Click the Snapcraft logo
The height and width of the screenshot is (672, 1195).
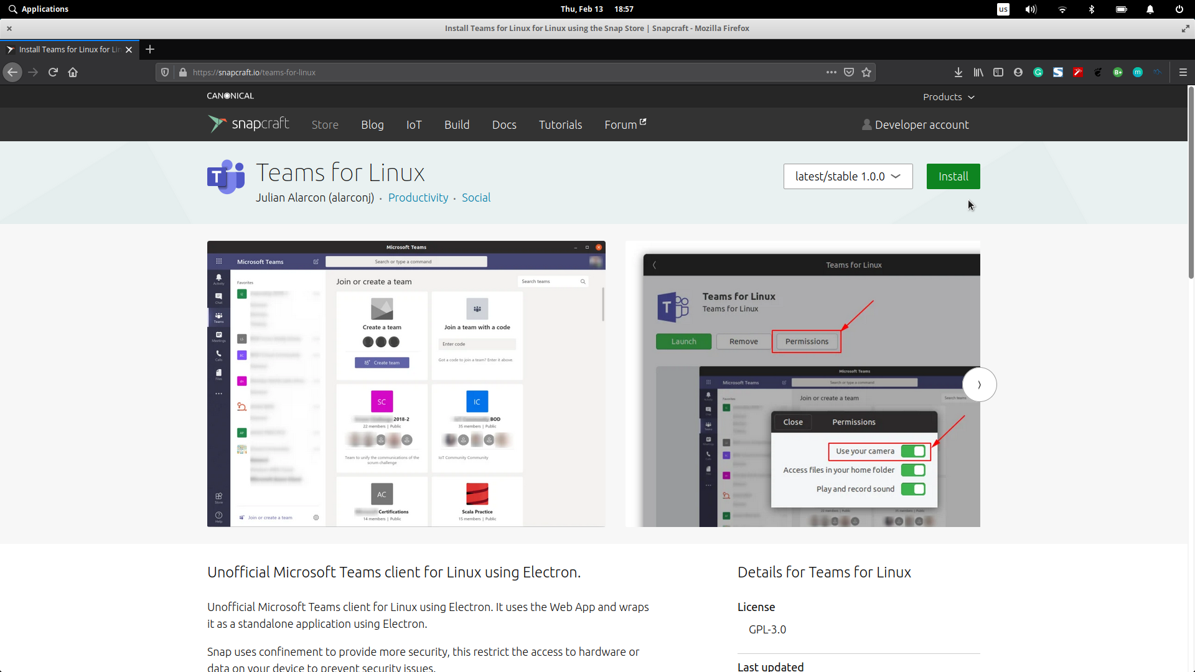coord(249,124)
